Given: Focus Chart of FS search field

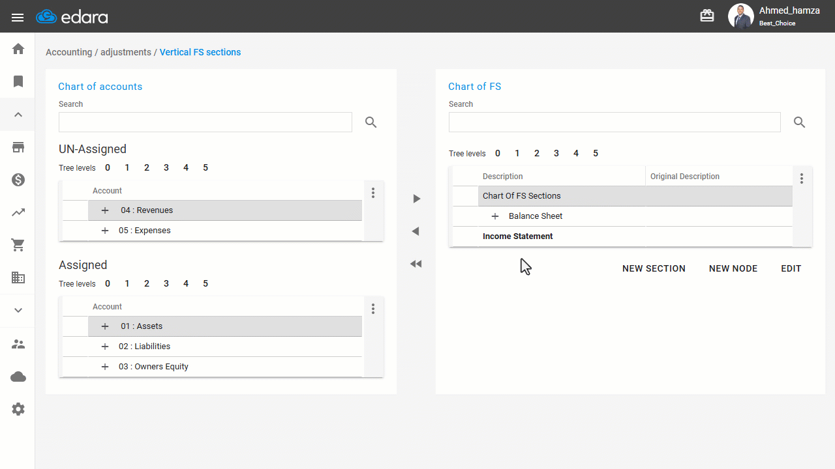Looking at the screenshot, I should click(x=615, y=122).
